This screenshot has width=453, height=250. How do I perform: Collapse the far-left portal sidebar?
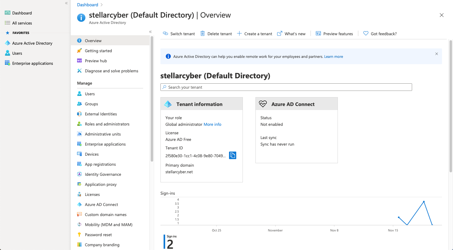coord(66,3)
